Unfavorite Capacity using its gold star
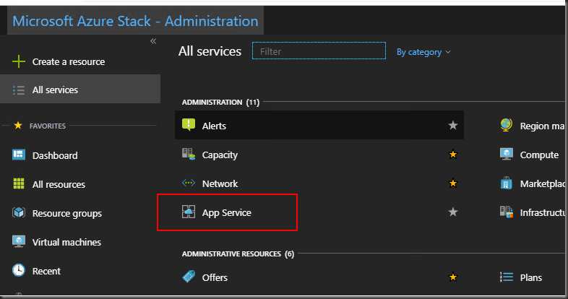Screen dimensions: 568x299 coord(453,155)
